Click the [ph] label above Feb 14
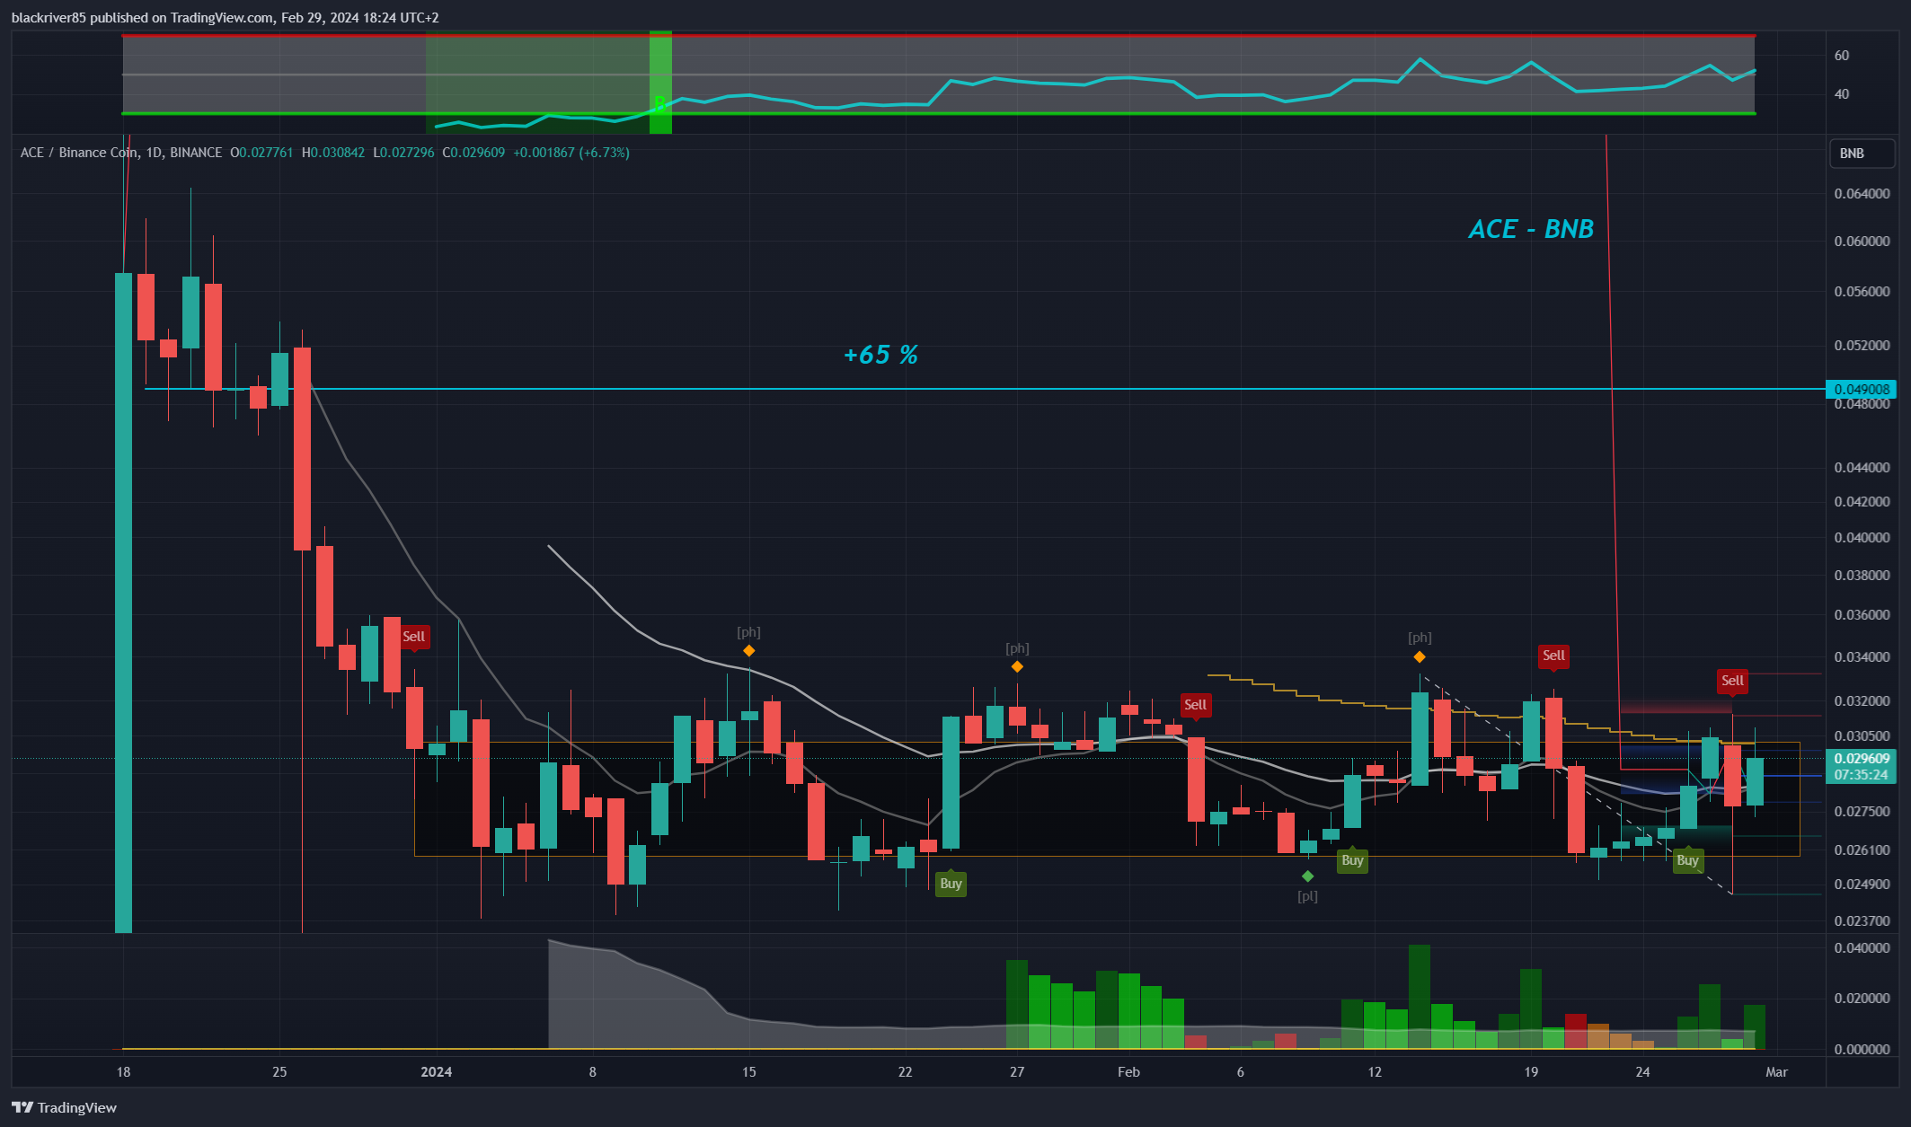 tap(1420, 638)
